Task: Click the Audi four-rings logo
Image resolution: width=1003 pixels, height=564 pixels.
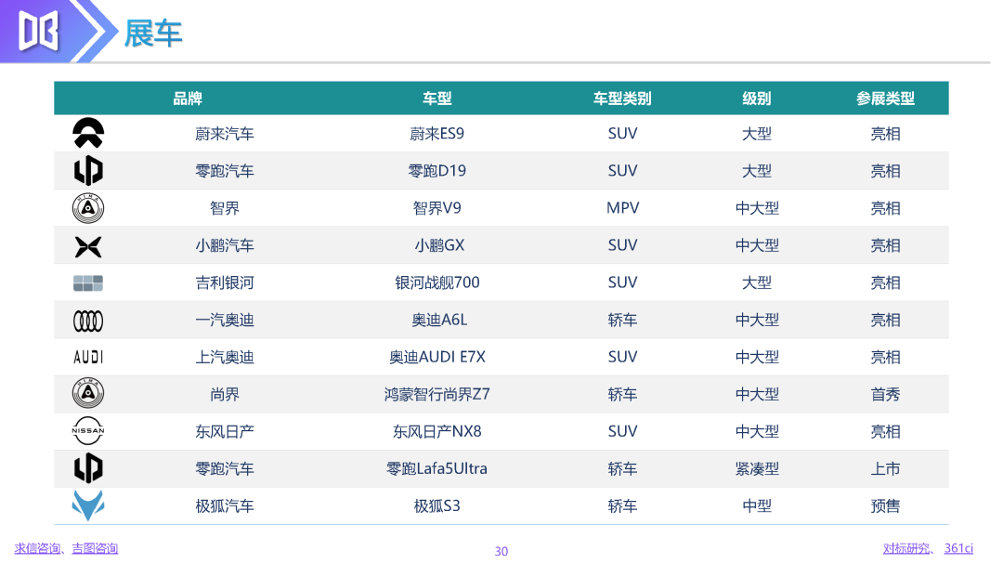Action: (88, 321)
